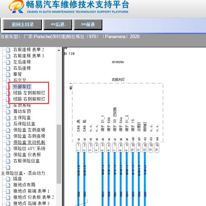206x206 pixels.
Task: Open the 后保险丝盒 entry
Action: click(24, 124)
